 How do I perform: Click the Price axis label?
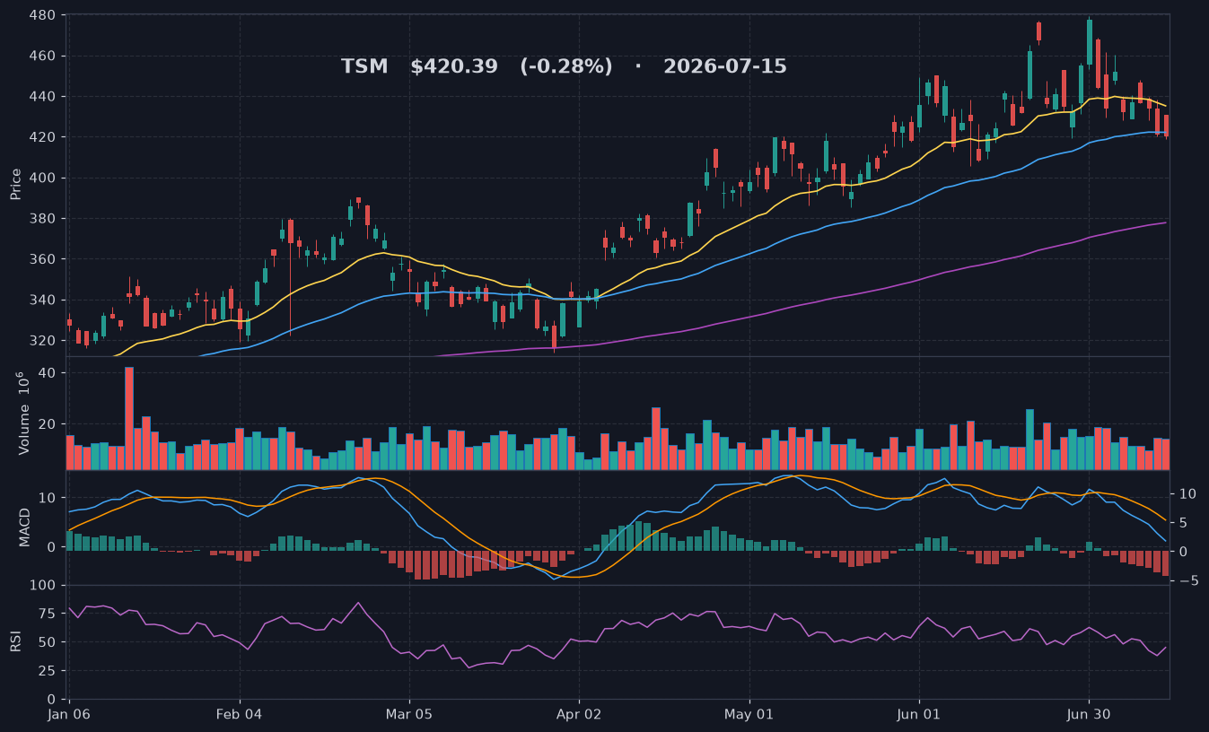(x=16, y=183)
